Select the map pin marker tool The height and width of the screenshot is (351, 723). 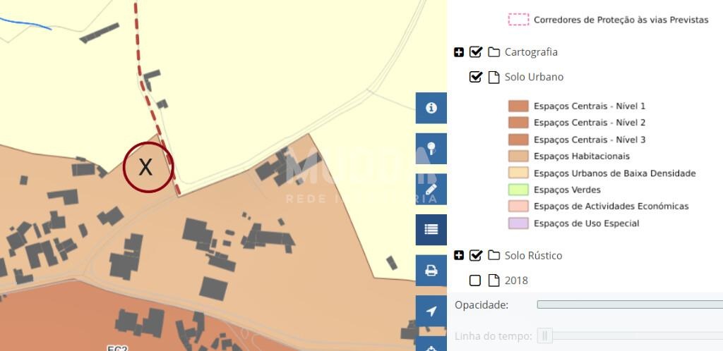point(431,149)
